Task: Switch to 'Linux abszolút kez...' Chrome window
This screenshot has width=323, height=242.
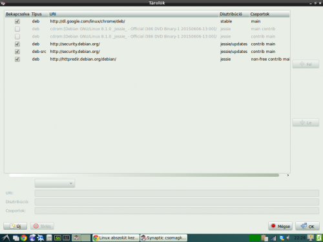Action: [x=116, y=238]
